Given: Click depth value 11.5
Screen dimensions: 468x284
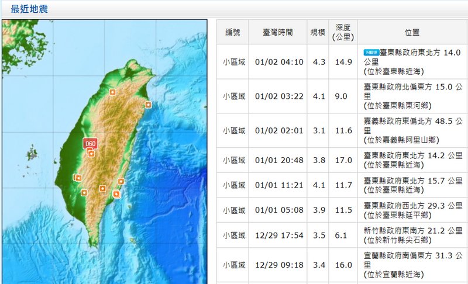Looking at the screenshot, I should pyautogui.click(x=343, y=210).
